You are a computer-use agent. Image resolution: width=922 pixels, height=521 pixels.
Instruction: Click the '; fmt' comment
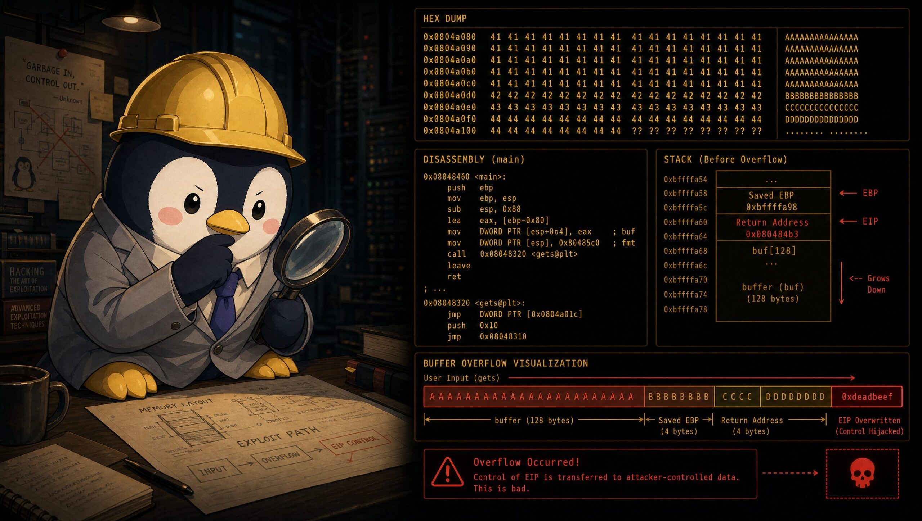click(x=624, y=243)
